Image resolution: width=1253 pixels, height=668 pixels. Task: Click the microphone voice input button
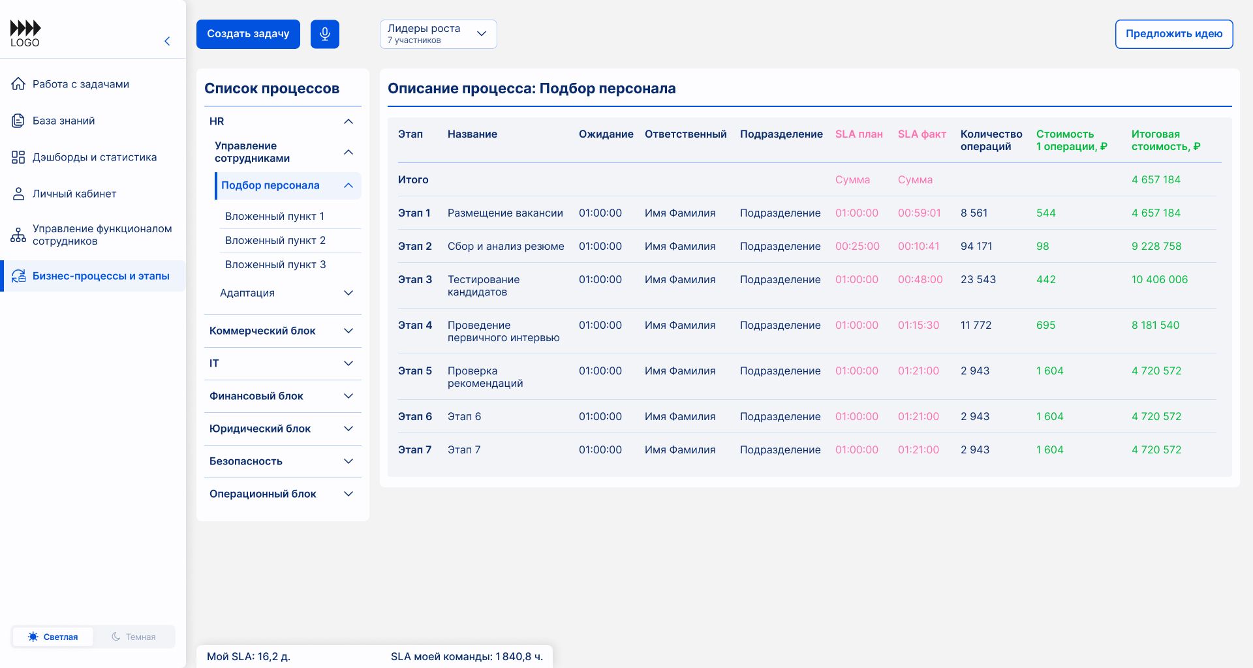click(x=324, y=34)
